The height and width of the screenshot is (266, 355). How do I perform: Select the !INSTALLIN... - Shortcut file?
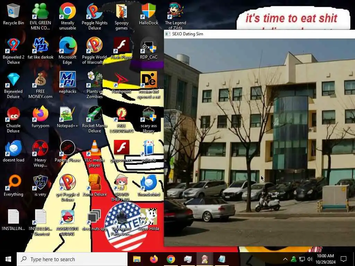click(x=40, y=223)
